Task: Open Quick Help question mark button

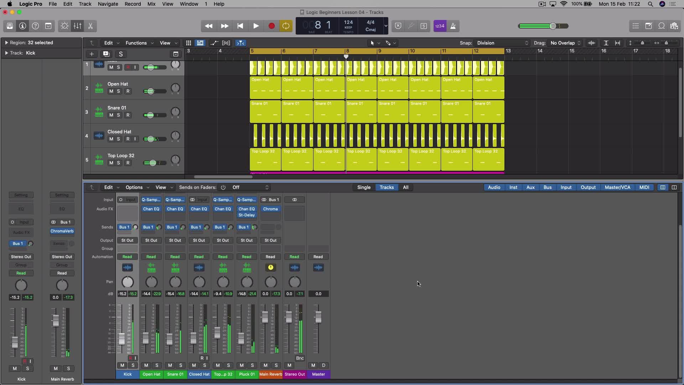Action: pos(35,26)
